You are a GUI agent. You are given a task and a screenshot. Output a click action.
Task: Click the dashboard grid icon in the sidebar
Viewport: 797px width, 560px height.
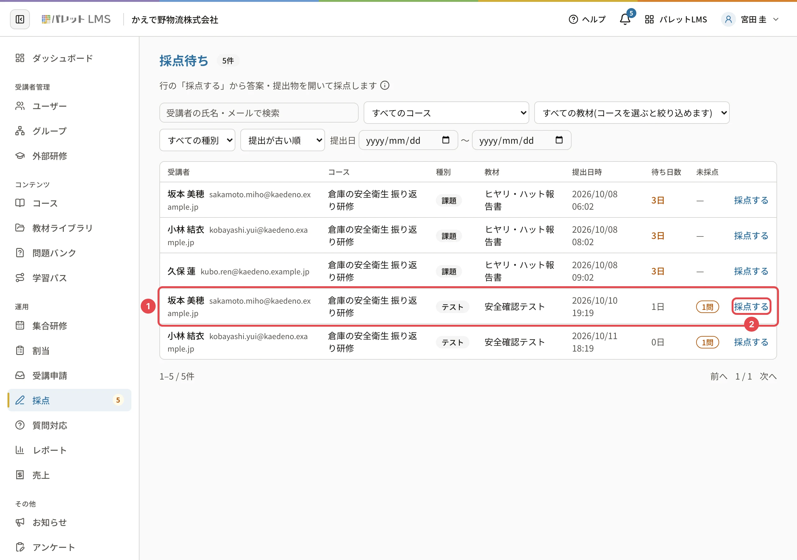pos(20,58)
